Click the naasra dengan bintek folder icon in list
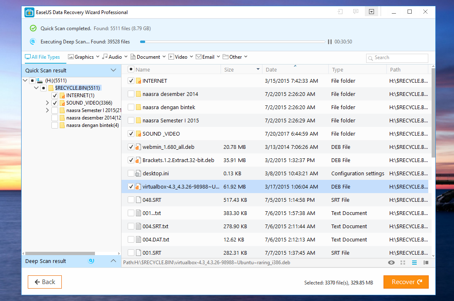 (x=138, y=107)
